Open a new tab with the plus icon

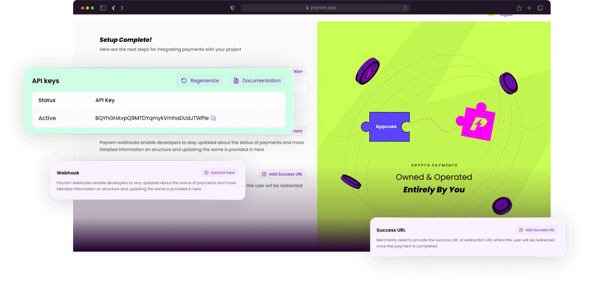[530, 8]
